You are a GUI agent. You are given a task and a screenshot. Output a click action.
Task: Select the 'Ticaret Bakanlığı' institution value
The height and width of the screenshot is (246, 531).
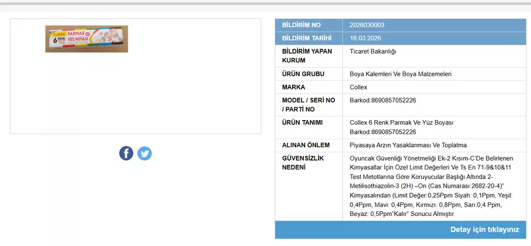[x=373, y=51]
